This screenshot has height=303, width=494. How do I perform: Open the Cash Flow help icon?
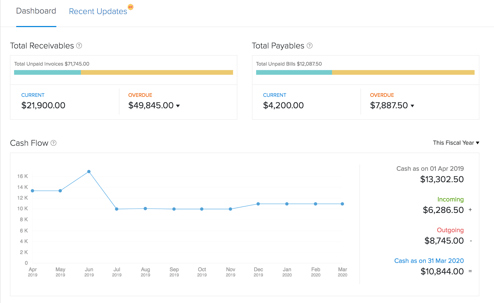[x=53, y=143]
